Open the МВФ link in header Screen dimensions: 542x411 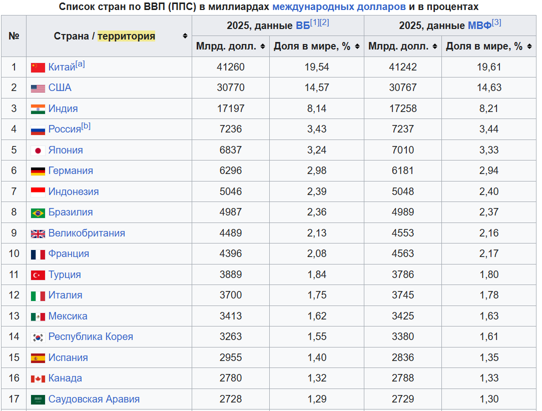[x=479, y=25]
